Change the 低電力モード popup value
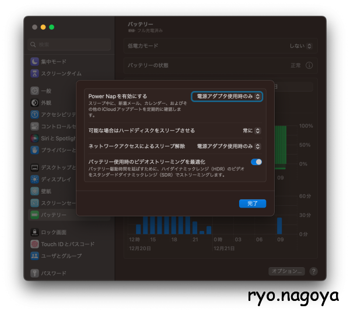The image size is (350, 312). 301,45
